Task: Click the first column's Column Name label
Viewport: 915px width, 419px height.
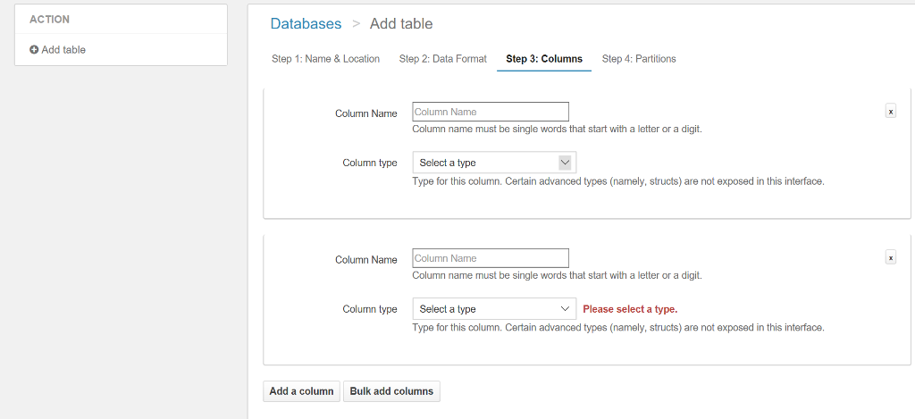Action: pyautogui.click(x=365, y=113)
